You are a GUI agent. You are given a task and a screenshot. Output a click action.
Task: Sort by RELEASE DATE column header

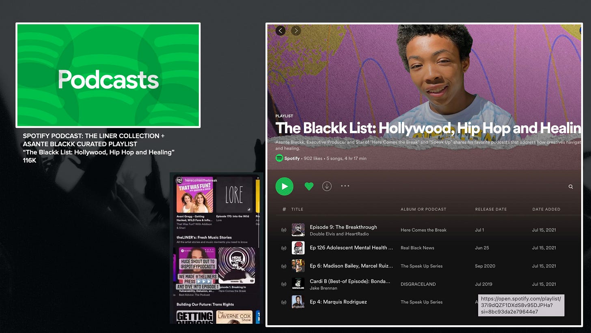click(491, 209)
